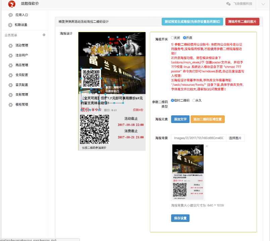Open 首页配置 menu item

(22, 85)
